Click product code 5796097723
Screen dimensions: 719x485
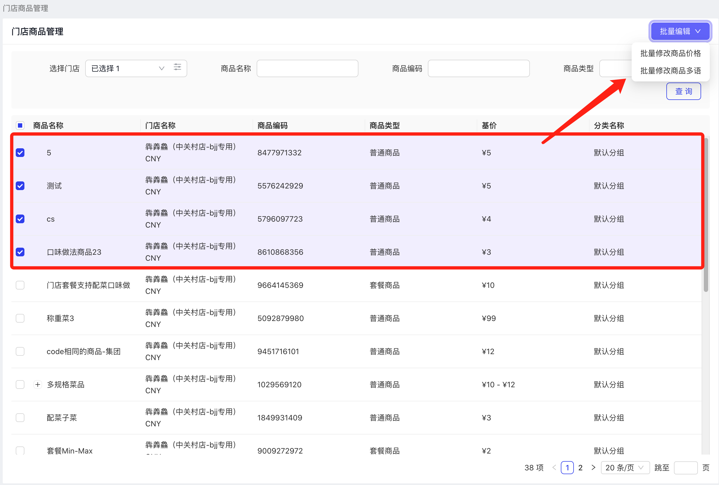coord(280,219)
